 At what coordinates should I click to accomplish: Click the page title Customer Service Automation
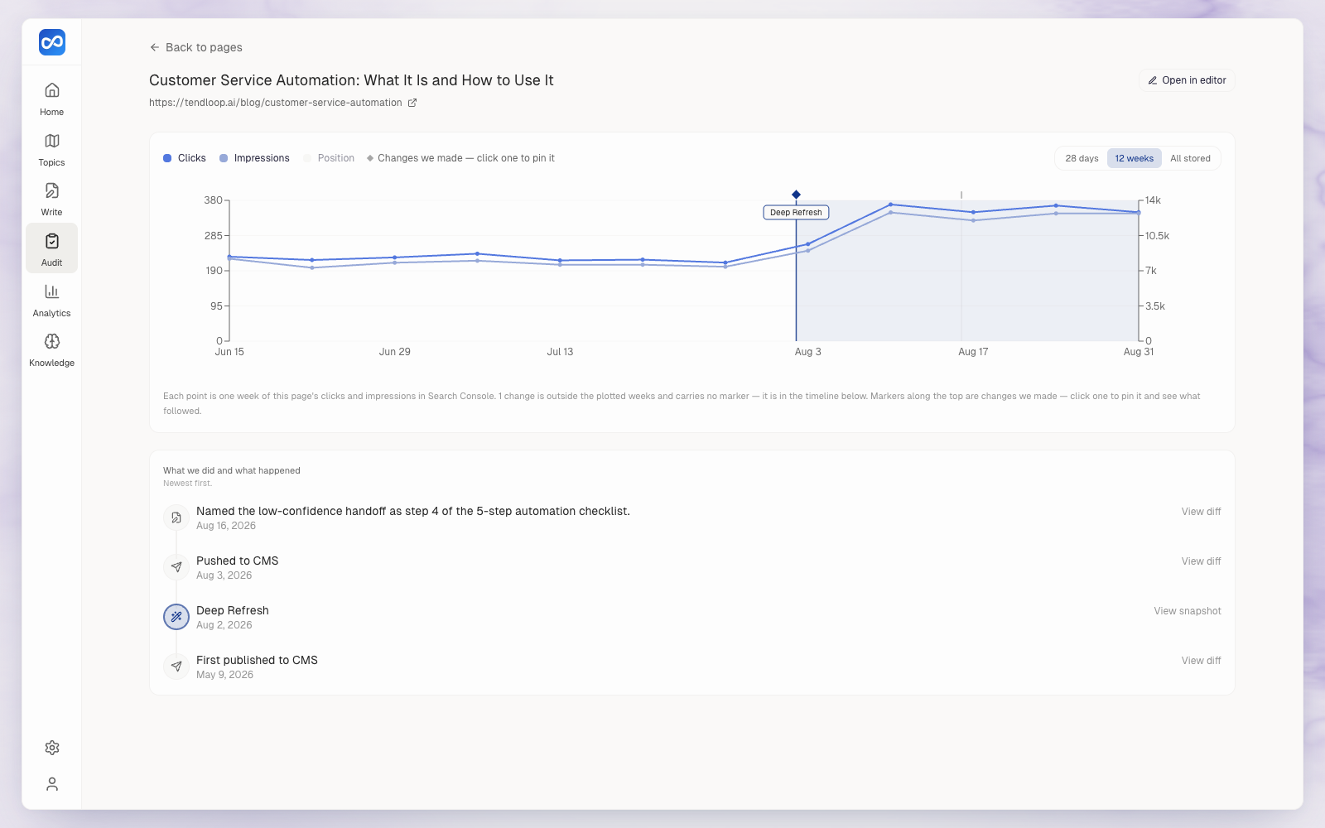click(351, 80)
